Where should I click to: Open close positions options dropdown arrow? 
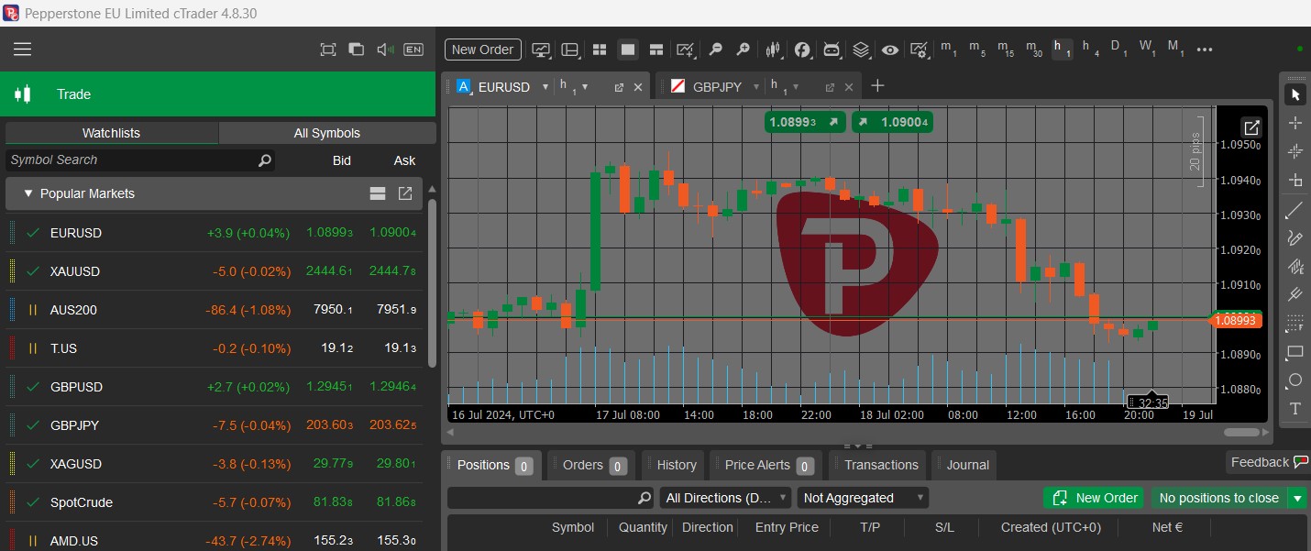point(1297,498)
